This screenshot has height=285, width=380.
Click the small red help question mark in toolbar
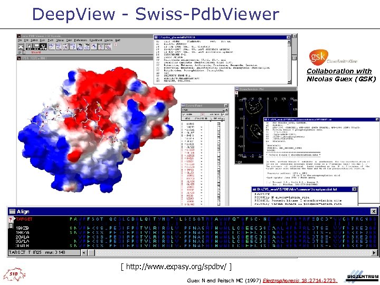coord(116,45)
